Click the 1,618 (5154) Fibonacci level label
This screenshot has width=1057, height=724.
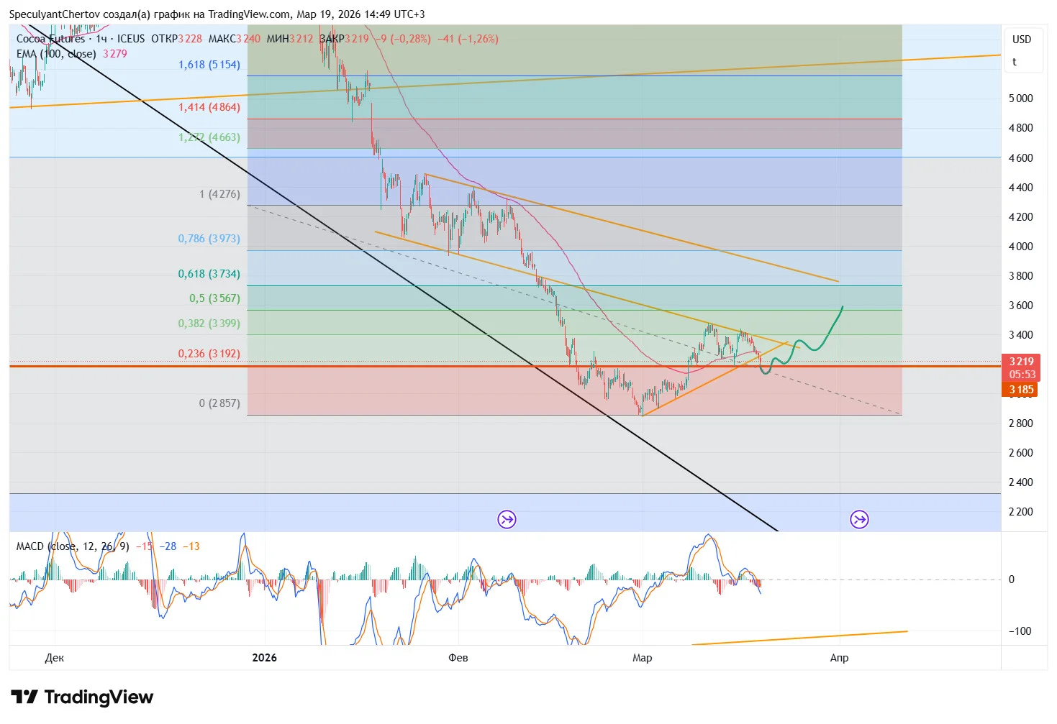coord(209,65)
